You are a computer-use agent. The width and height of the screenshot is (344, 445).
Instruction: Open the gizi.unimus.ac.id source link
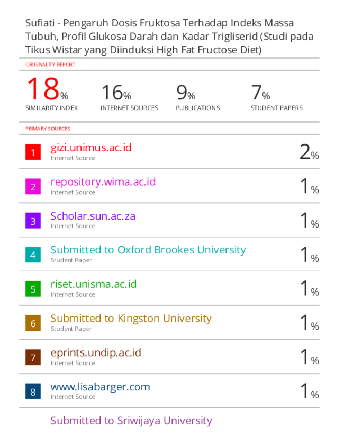pyautogui.click(x=91, y=148)
